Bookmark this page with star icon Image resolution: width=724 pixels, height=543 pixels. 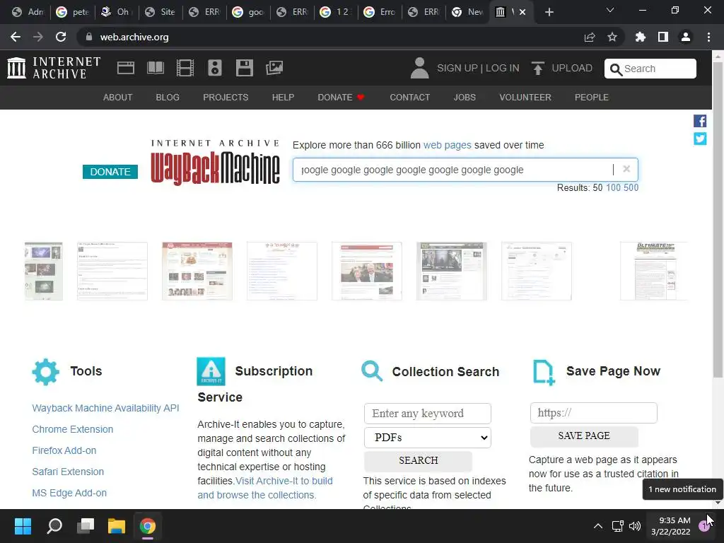612,37
